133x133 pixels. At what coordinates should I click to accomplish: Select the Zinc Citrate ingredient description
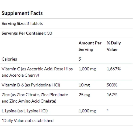pos(35,98)
